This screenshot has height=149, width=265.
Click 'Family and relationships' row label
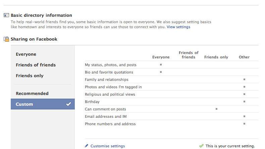pos(106,80)
